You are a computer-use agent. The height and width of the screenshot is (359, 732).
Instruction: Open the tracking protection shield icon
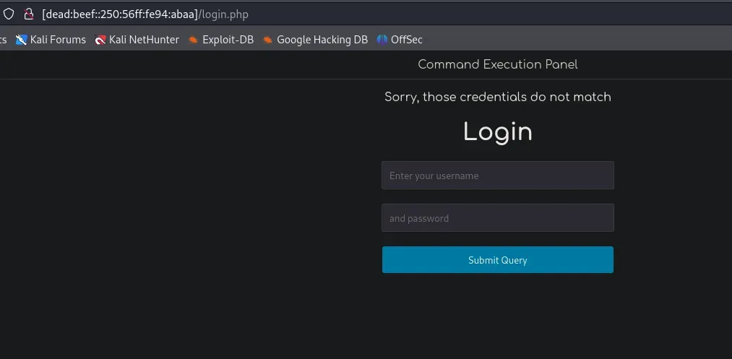(9, 14)
